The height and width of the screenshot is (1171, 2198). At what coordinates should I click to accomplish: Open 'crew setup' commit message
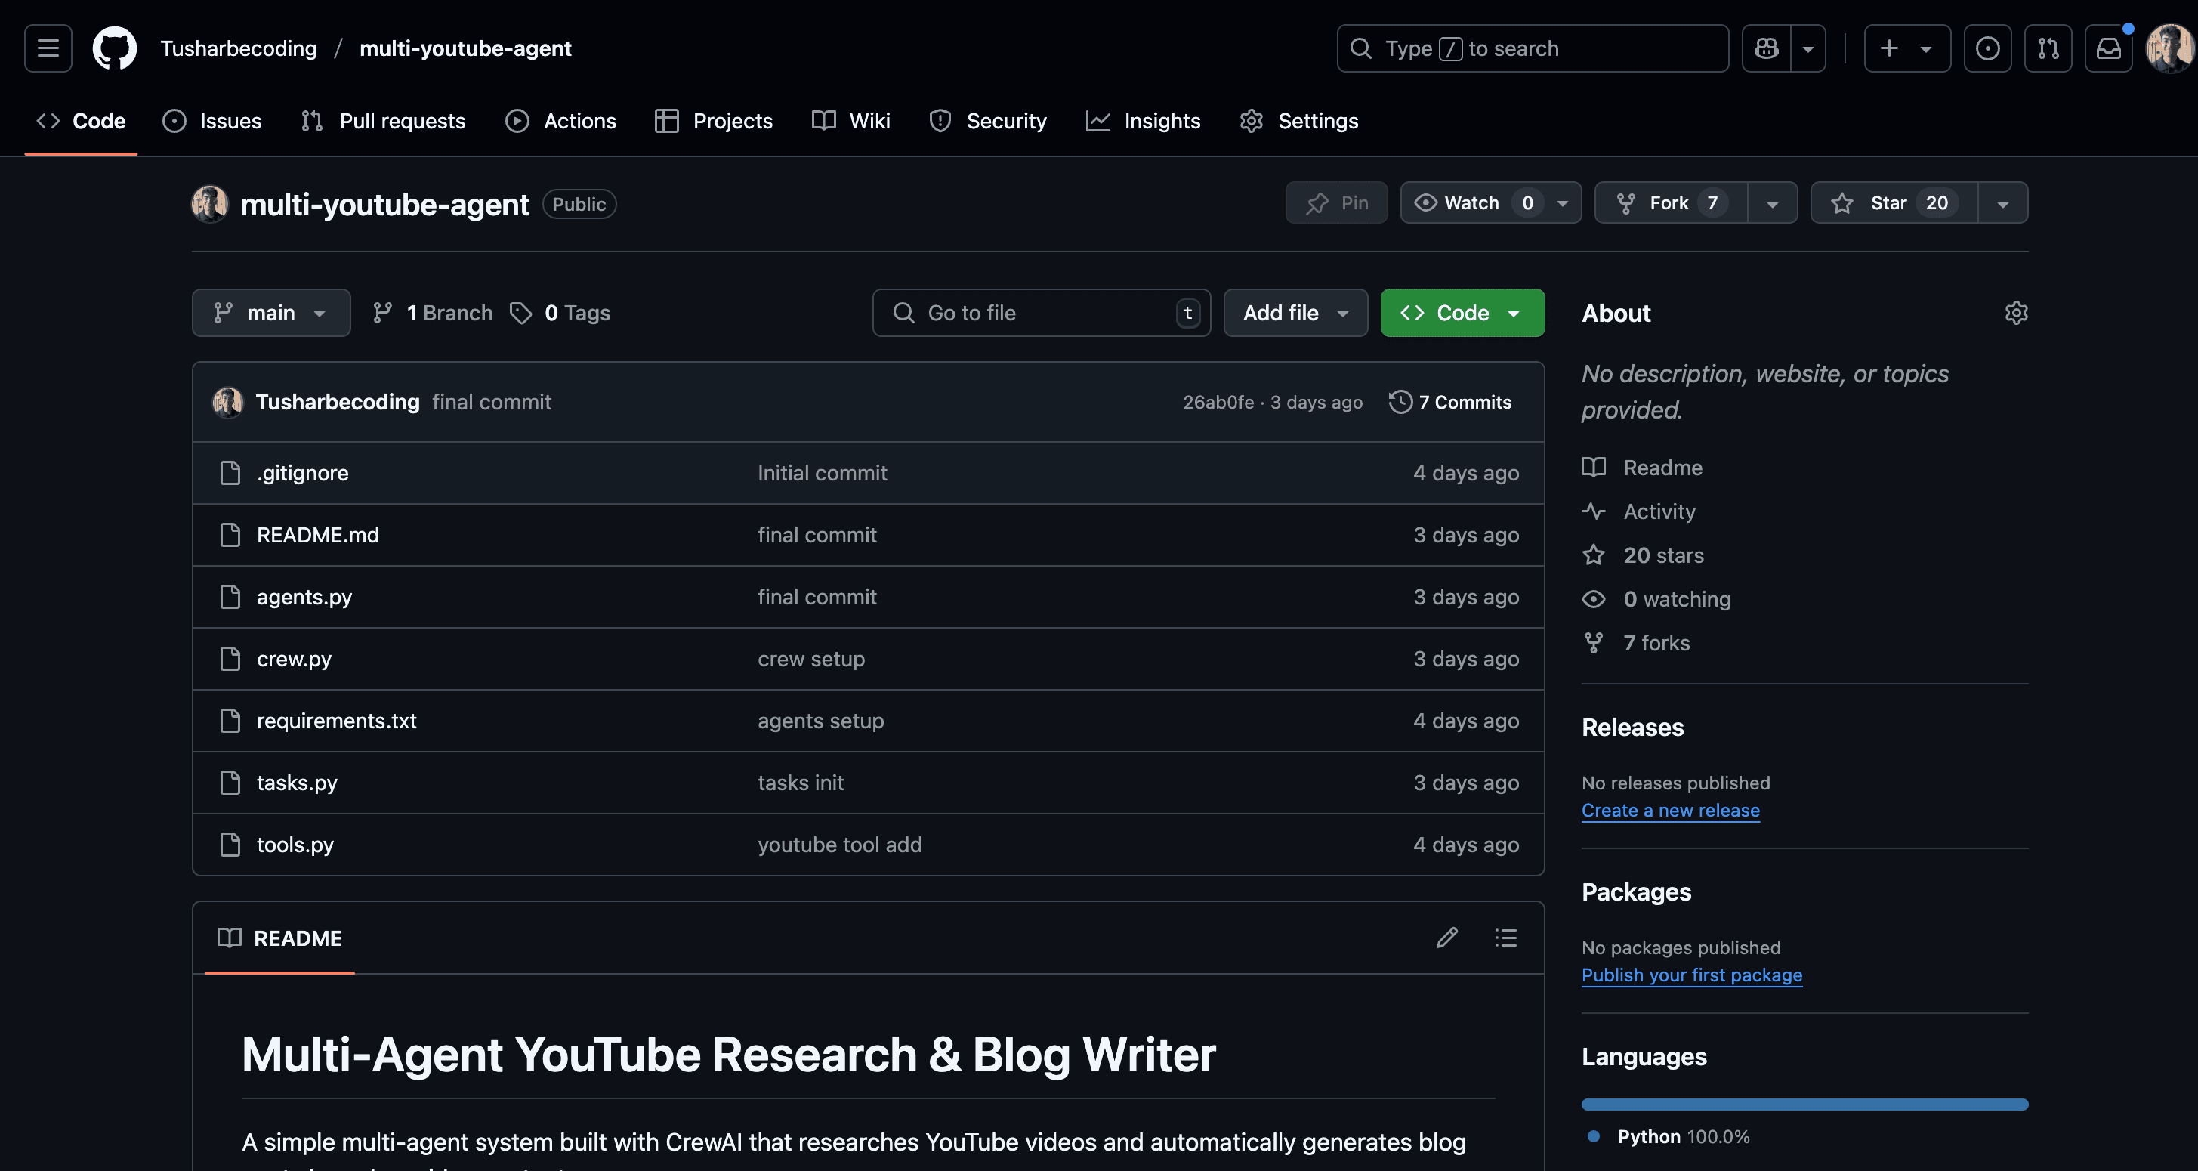[x=810, y=660]
